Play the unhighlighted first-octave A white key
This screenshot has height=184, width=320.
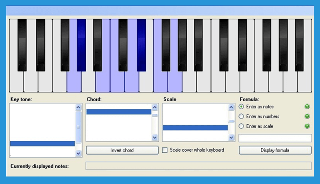pyautogui.click(x=89, y=81)
